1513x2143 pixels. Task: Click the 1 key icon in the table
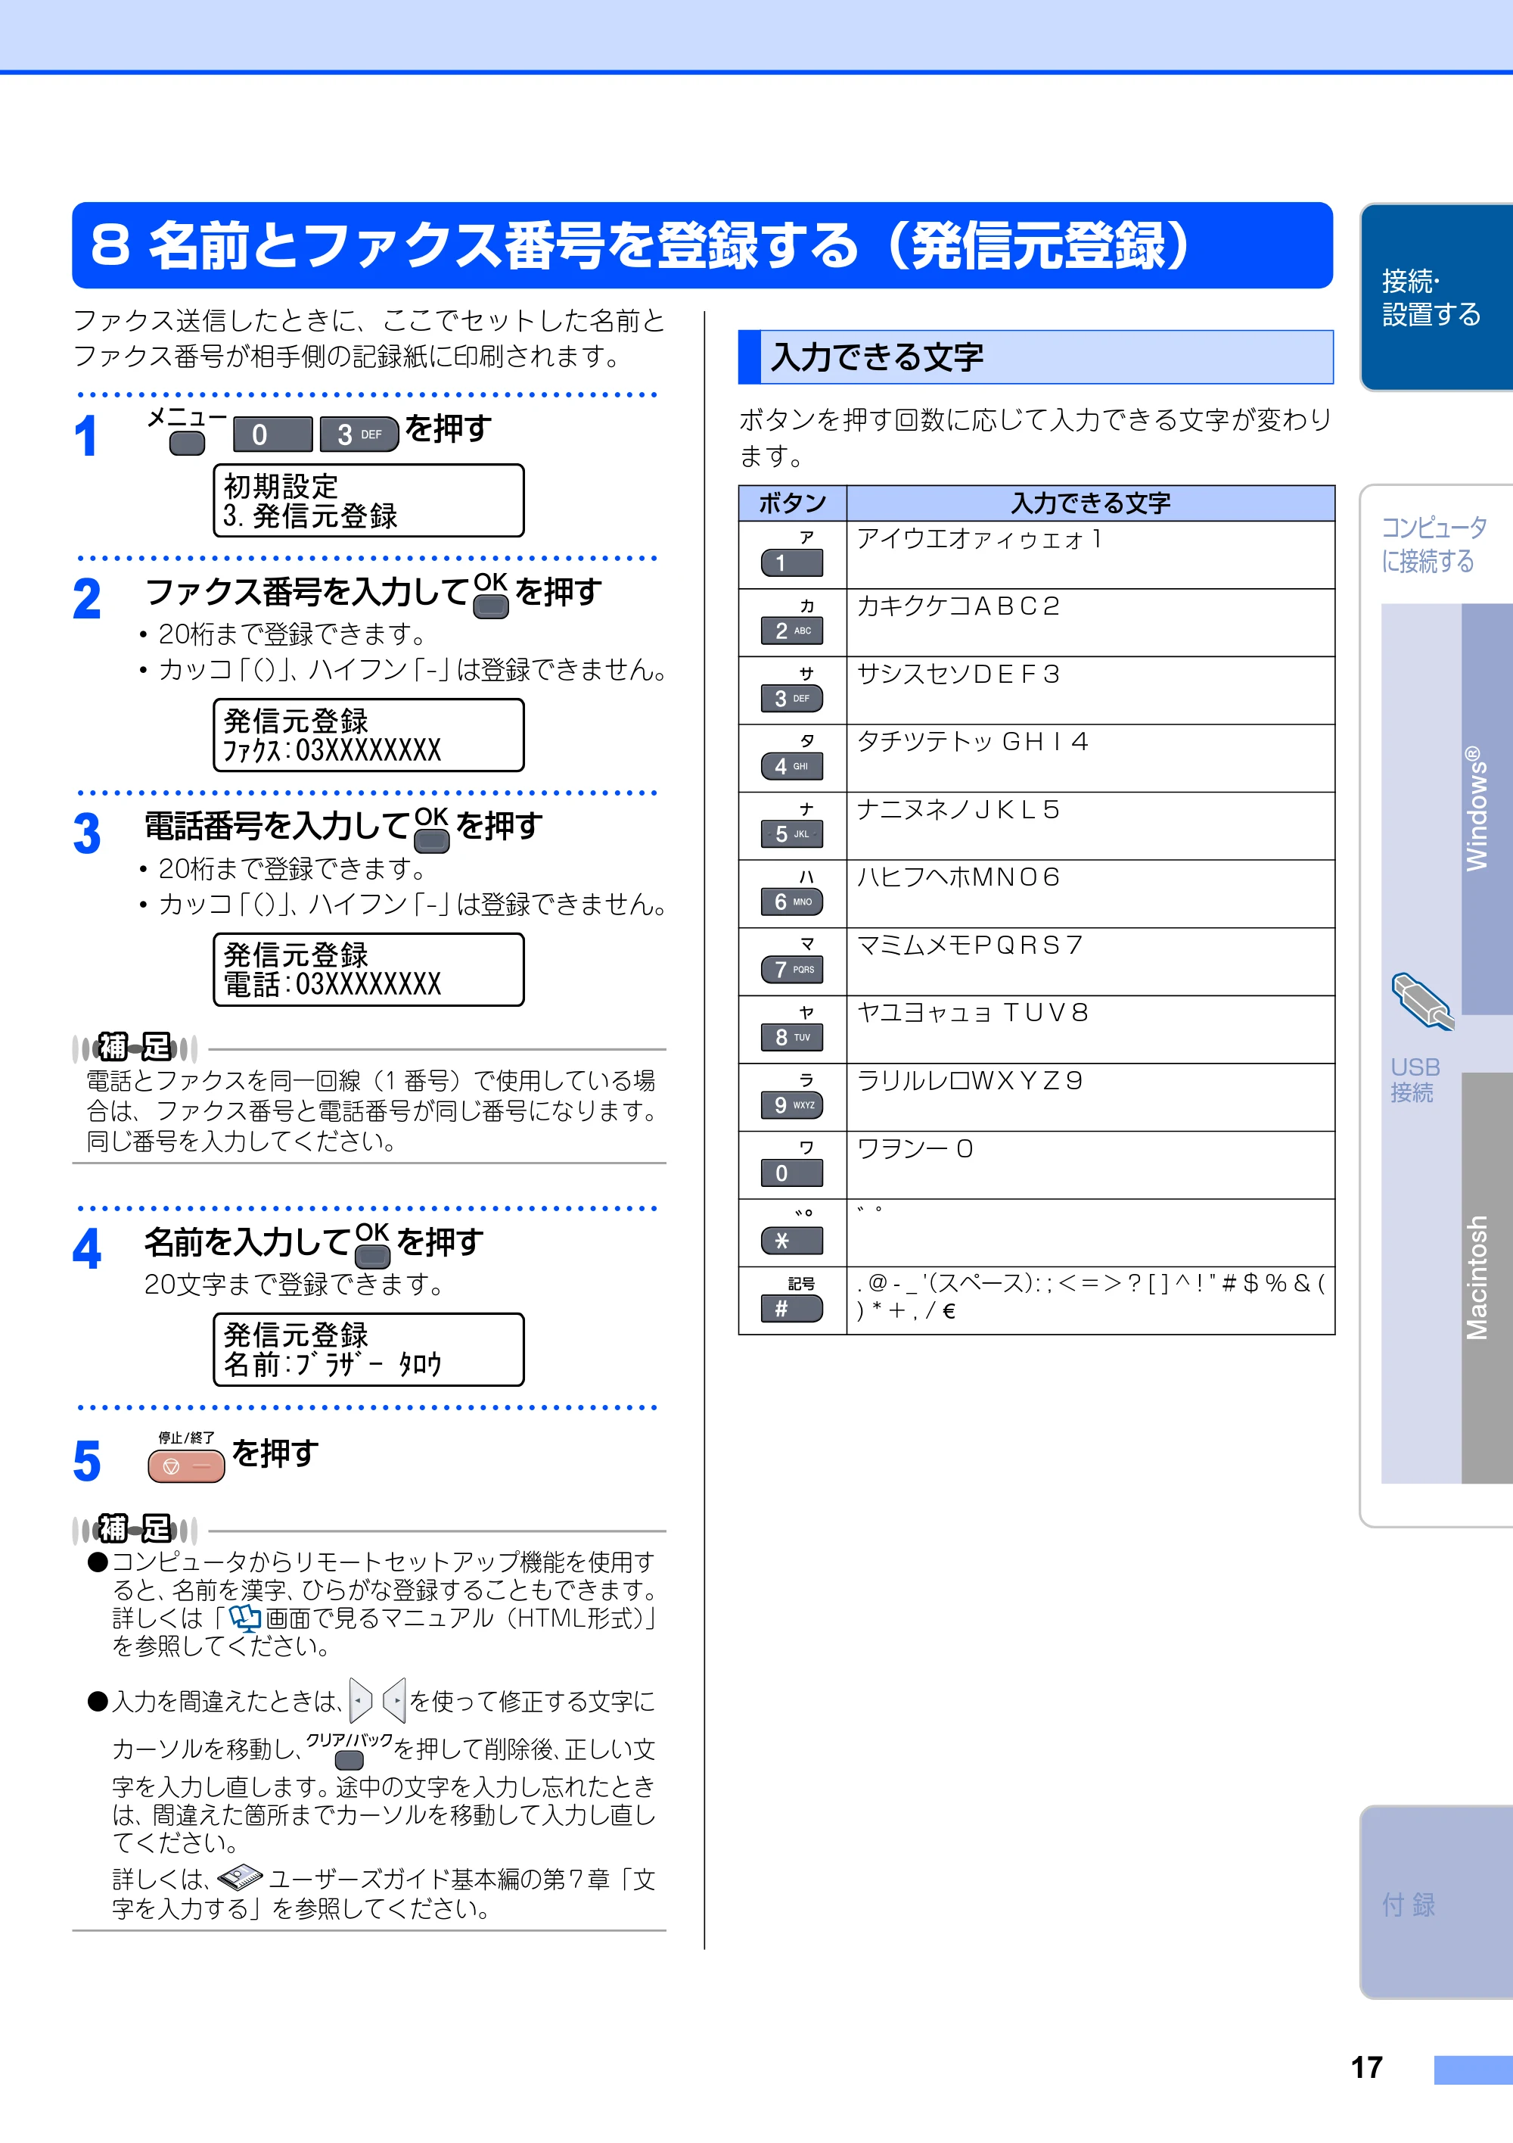792,563
